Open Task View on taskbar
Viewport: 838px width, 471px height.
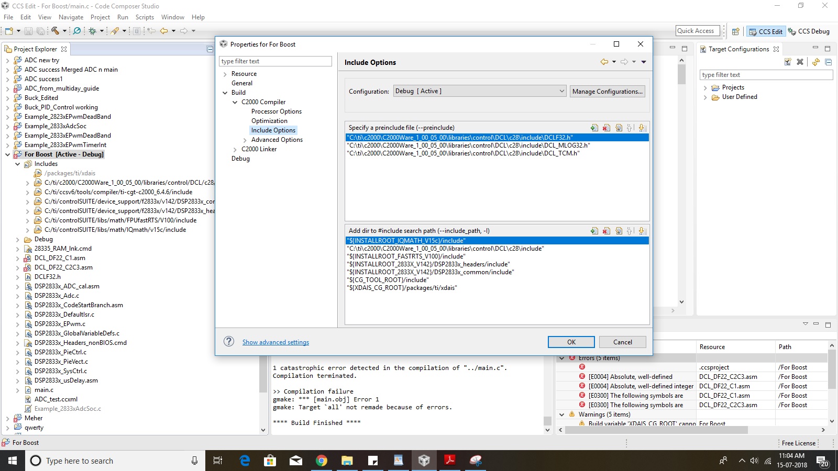coord(218,461)
